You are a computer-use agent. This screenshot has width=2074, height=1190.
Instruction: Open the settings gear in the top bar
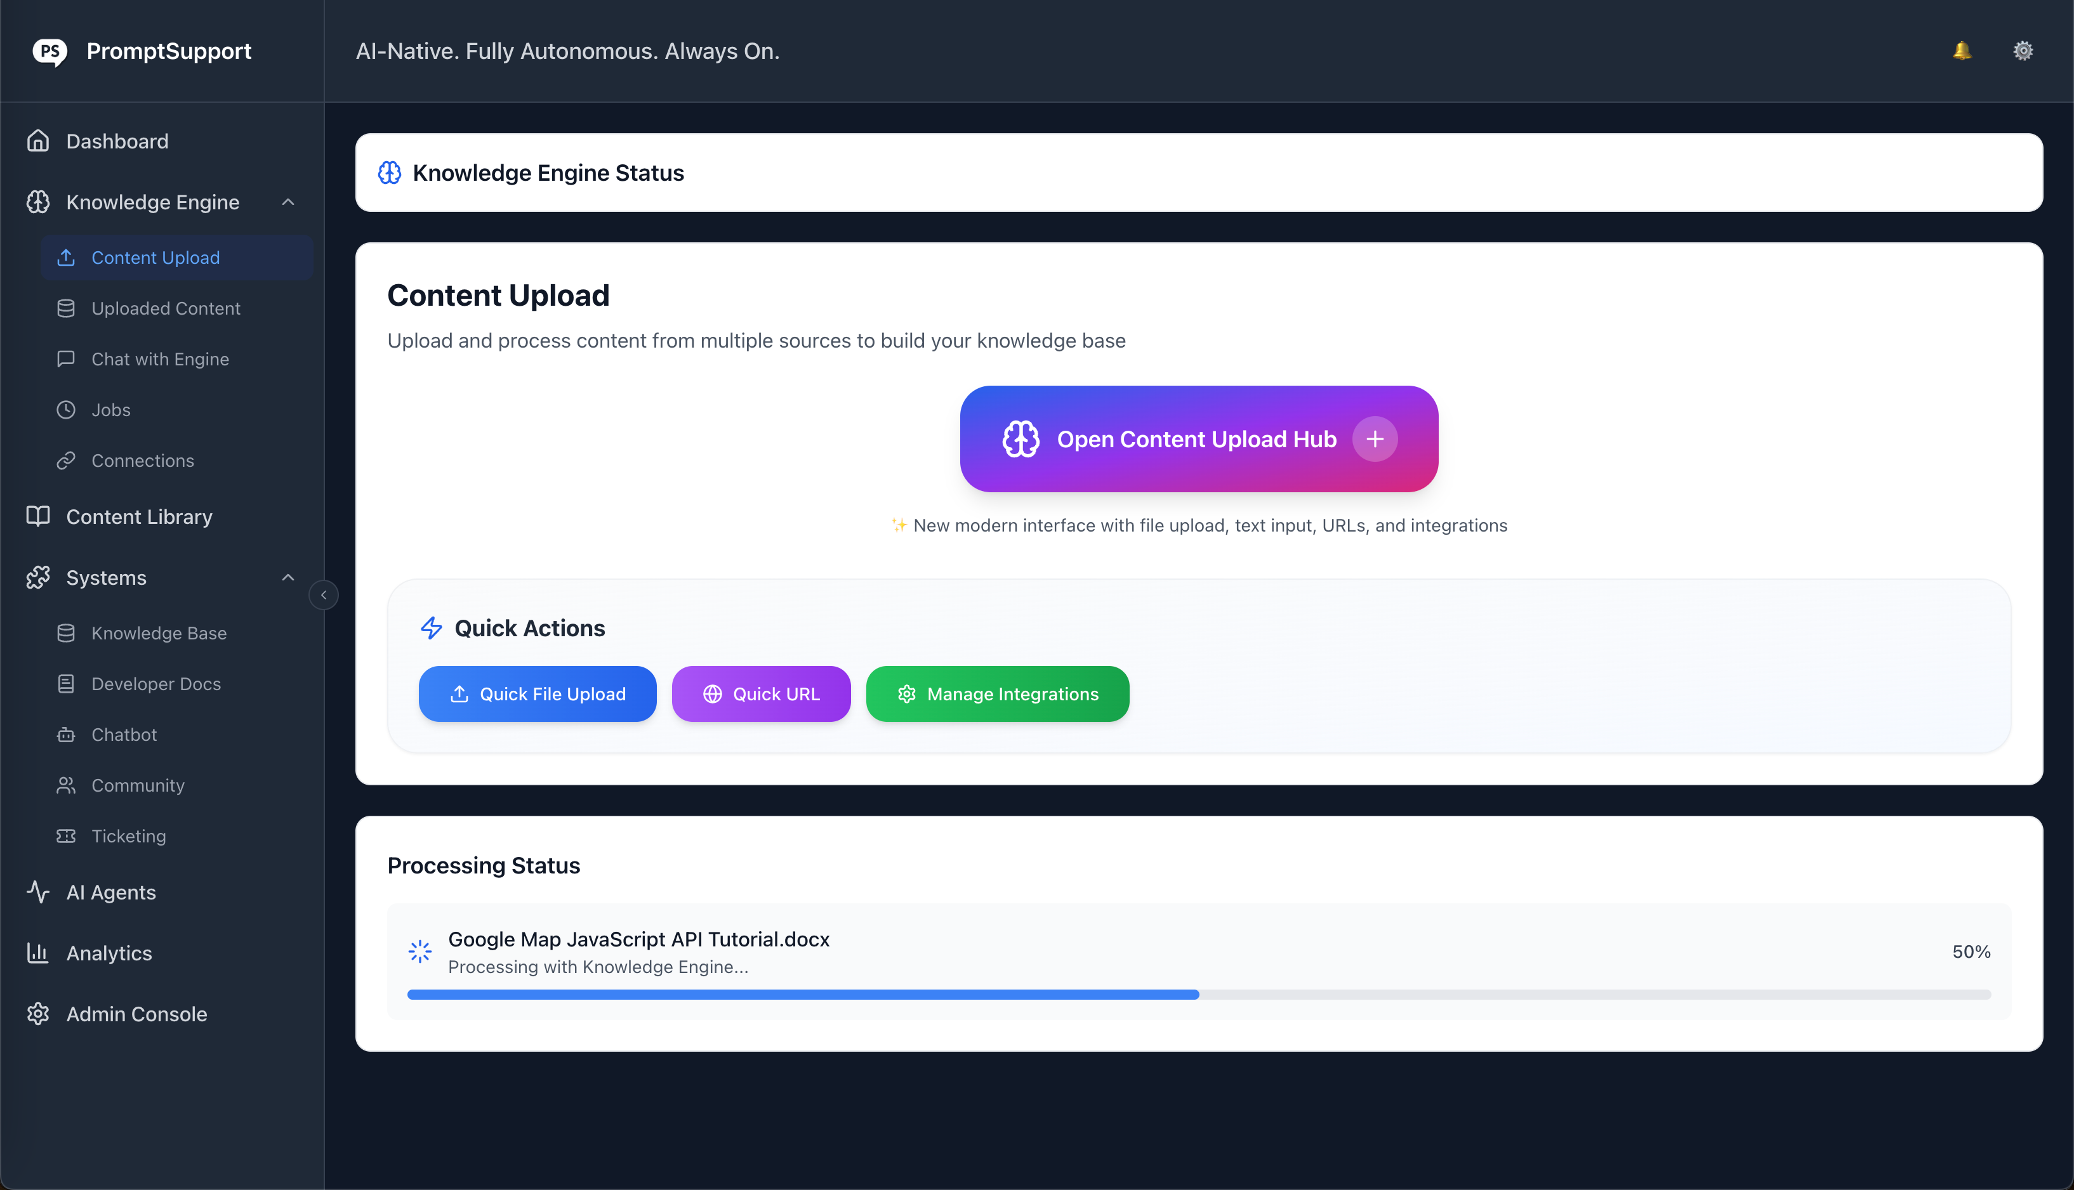[2023, 50]
